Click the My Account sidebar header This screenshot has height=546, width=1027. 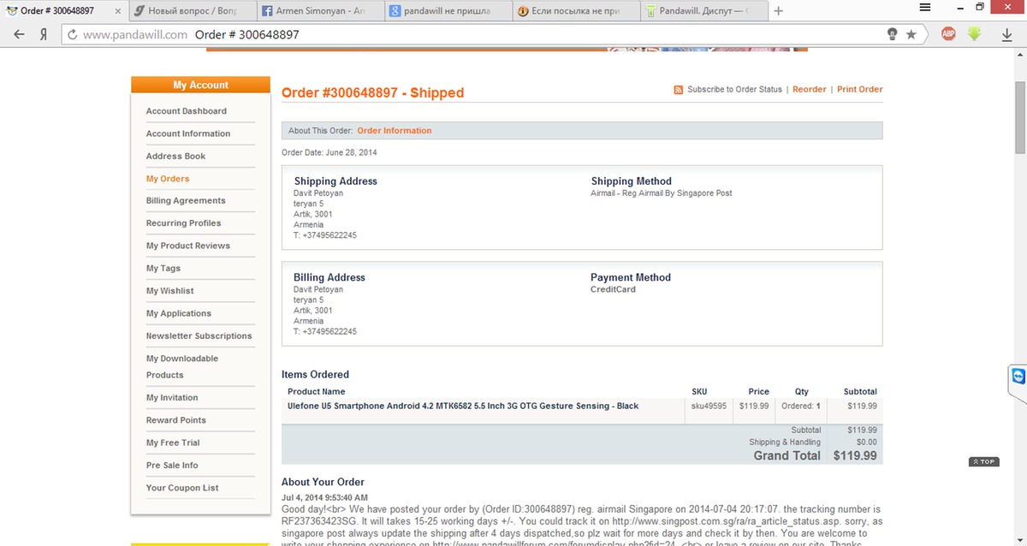201,85
